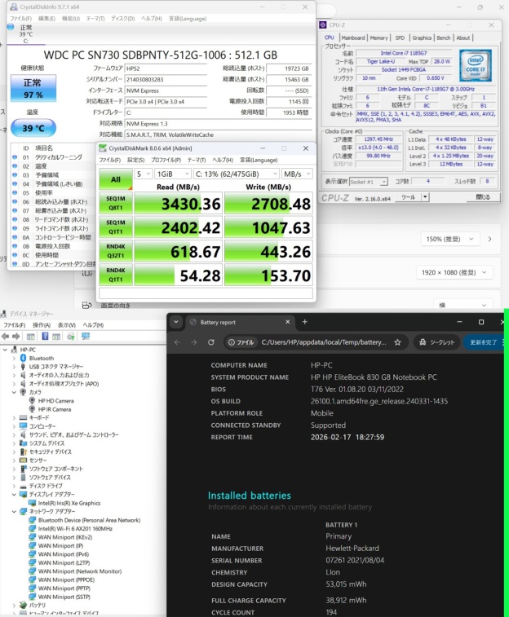Expand the keyboard device category
The height and width of the screenshot is (617, 509).
coord(14,417)
